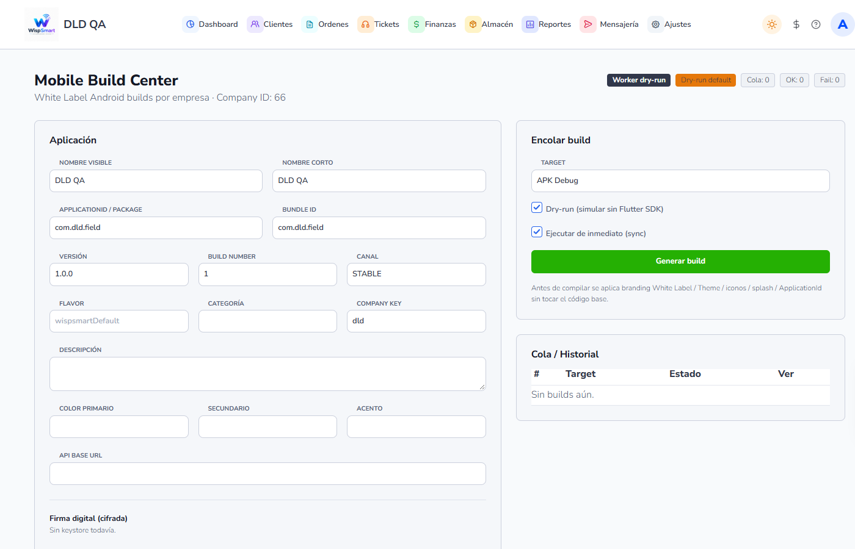This screenshot has width=855, height=549.
Task: Toggle Dry-run (simular sin Flutter SDK) checkbox
Action: [537, 207]
